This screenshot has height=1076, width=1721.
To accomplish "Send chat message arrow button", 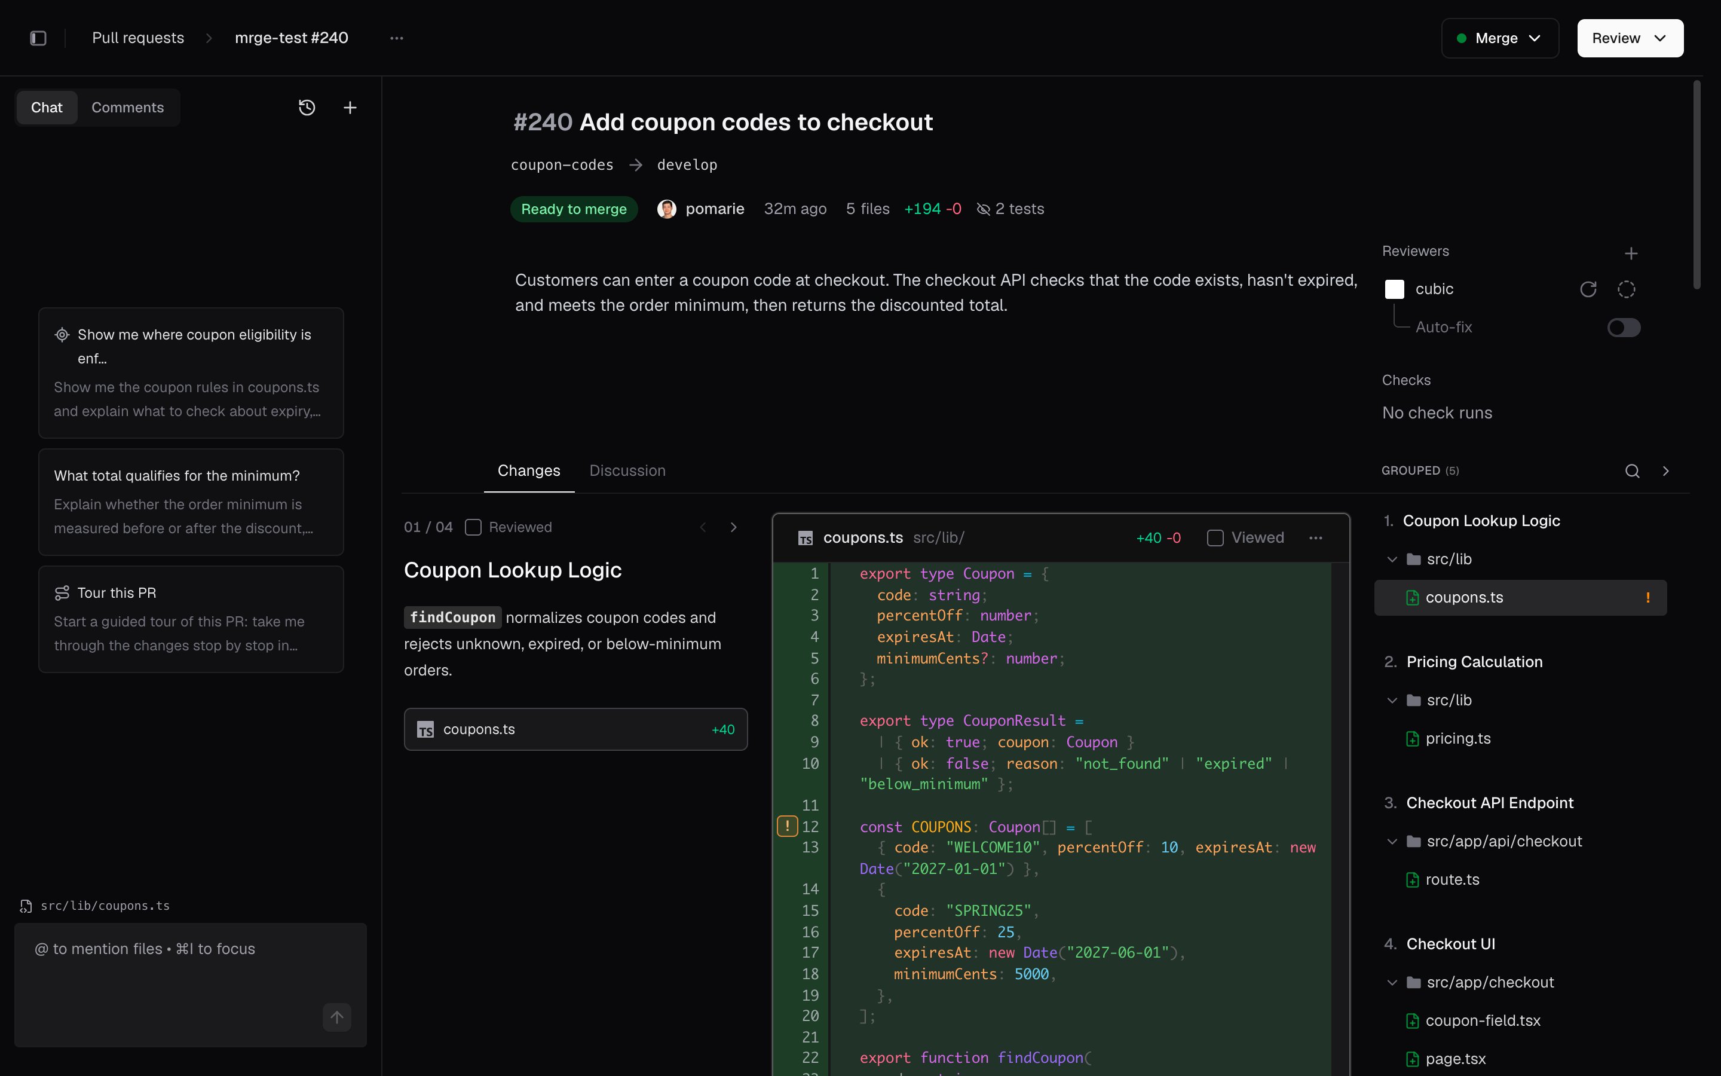I will 337,1017.
